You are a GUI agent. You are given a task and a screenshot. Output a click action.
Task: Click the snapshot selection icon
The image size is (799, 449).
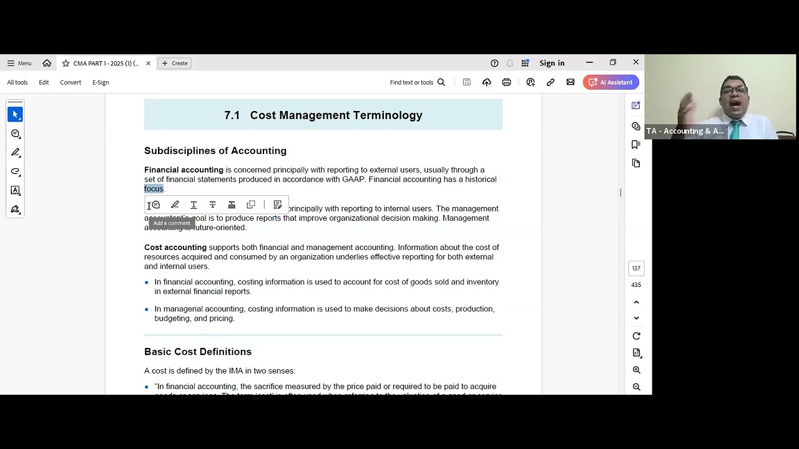[251, 205]
